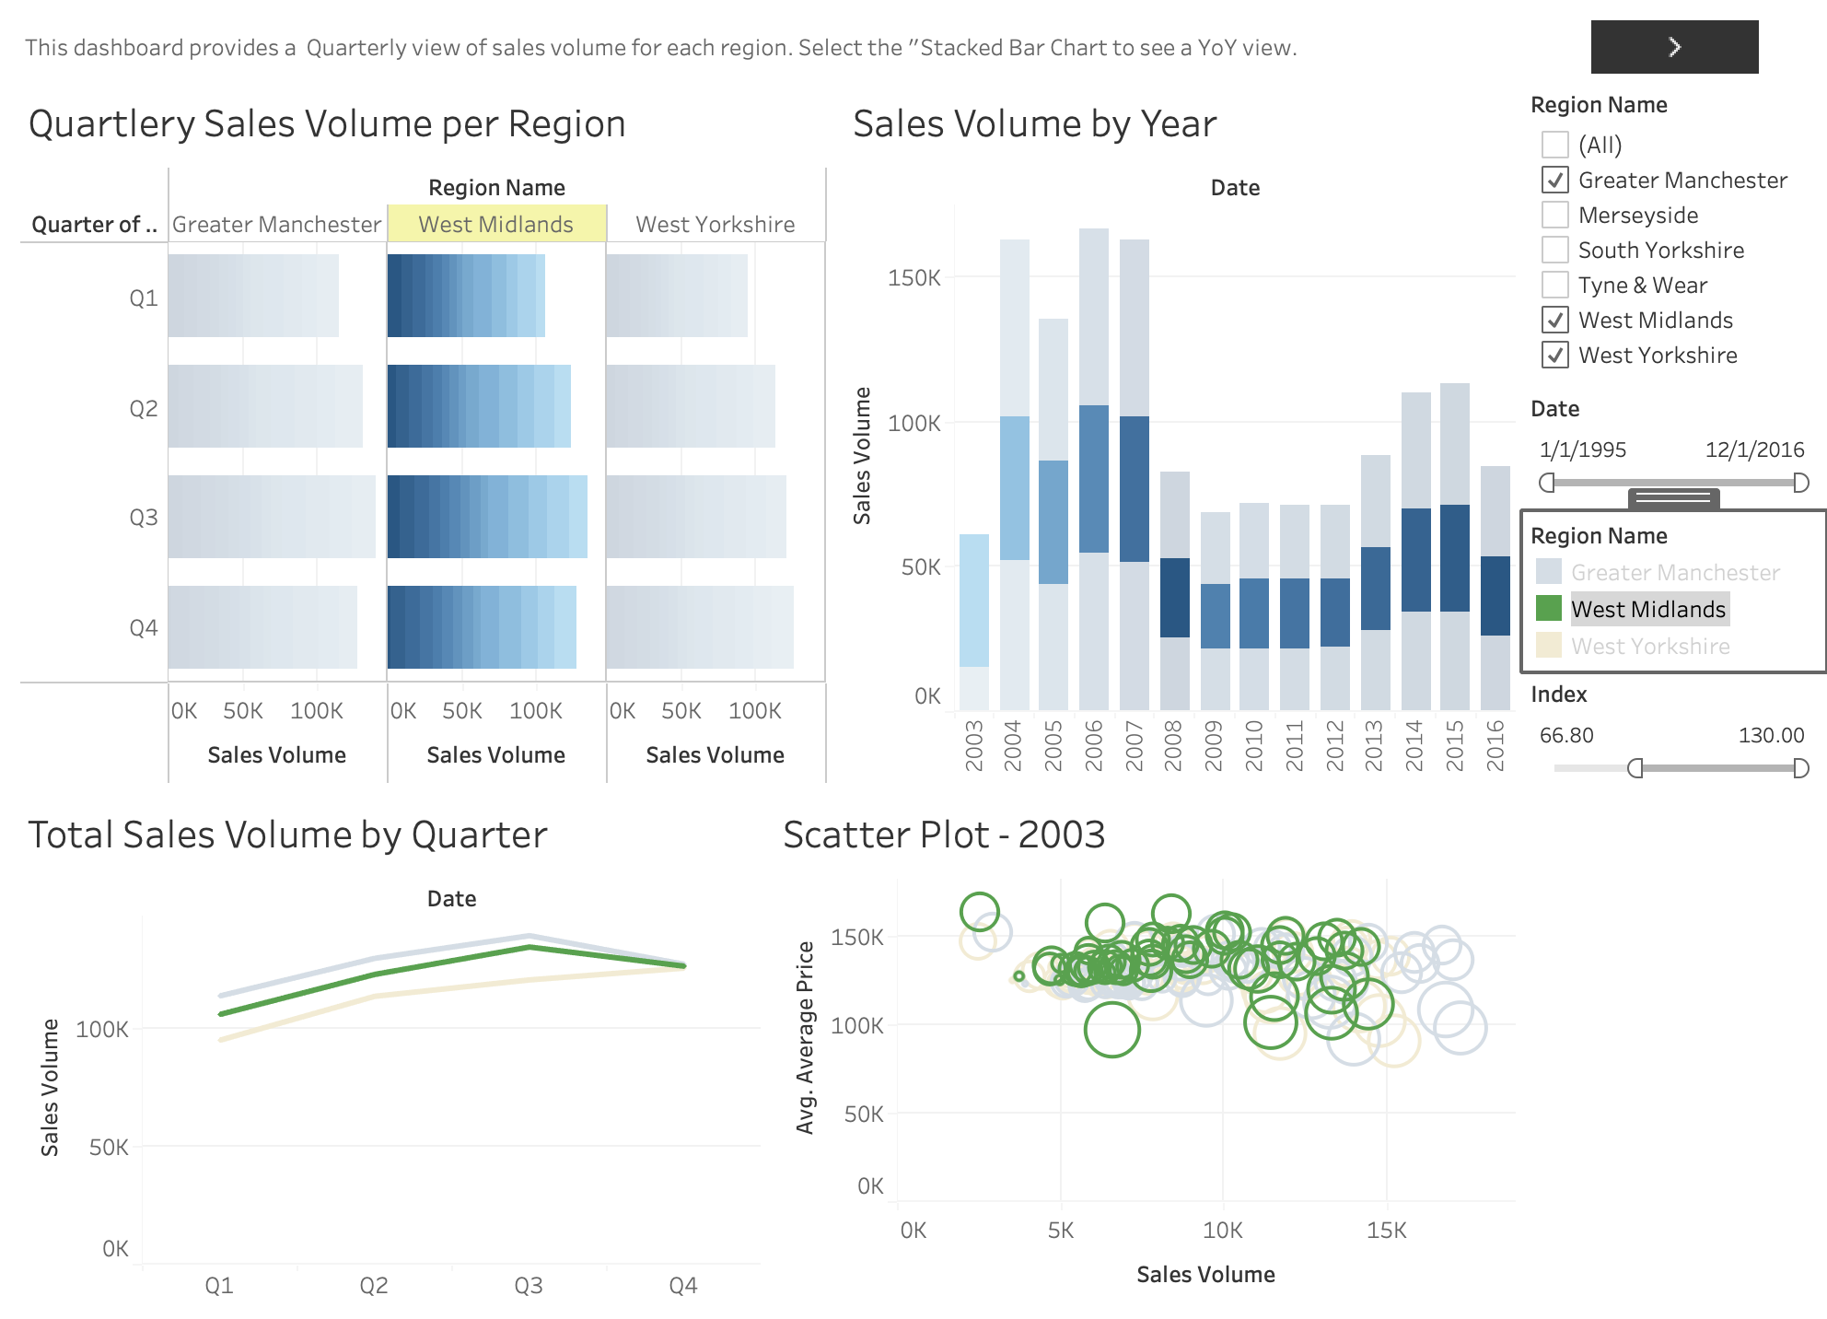Click the West Midlands Q3 bar
This screenshot has width=1827, height=1319.
point(487,517)
